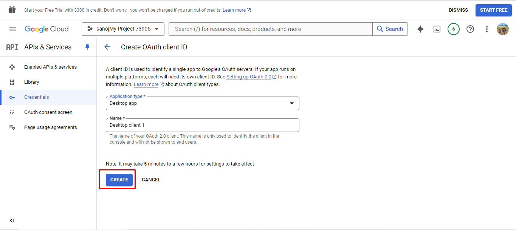Dismiss the free trial banner
This screenshot has width=516, height=230.
pyautogui.click(x=458, y=10)
